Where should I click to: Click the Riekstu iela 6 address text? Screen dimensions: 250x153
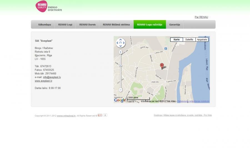(x=42, y=52)
